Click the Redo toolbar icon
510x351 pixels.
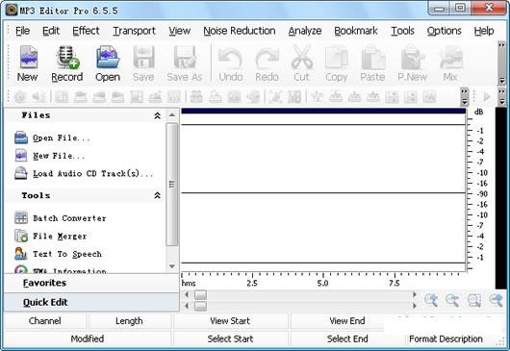tap(267, 63)
